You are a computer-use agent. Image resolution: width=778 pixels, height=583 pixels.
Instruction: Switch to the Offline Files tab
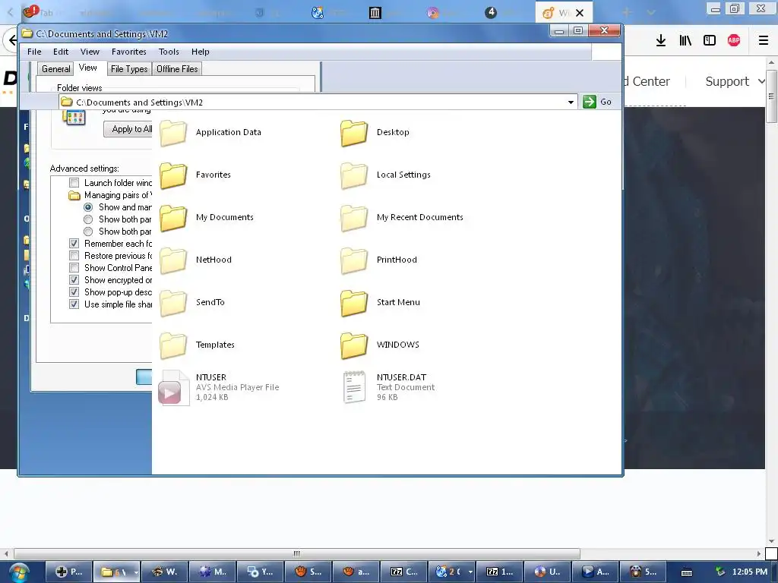coord(177,69)
